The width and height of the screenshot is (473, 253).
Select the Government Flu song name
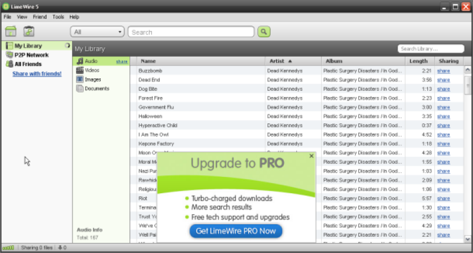(x=156, y=107)
